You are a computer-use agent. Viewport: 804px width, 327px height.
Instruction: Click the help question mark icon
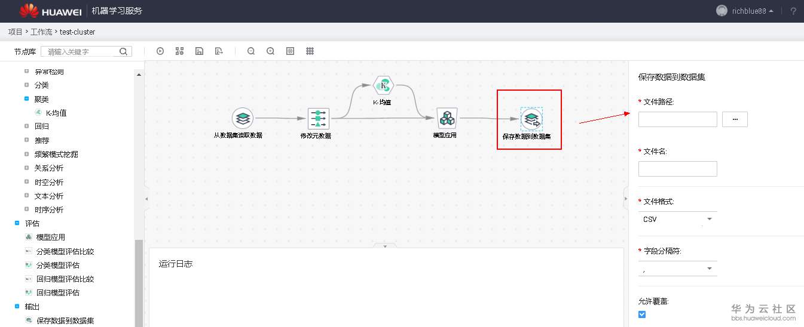coord(793,11)
